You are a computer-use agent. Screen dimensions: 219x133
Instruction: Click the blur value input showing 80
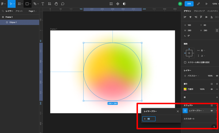149,119
